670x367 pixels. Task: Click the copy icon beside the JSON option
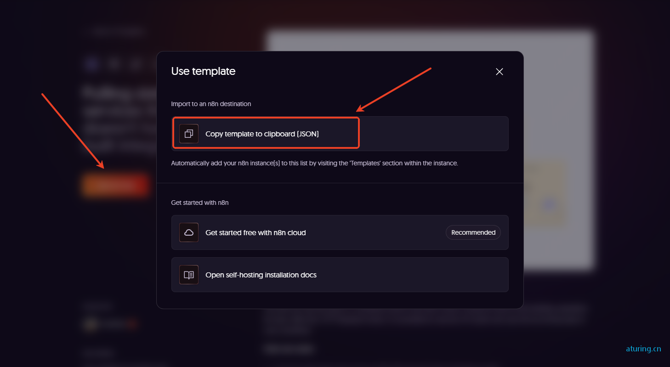coord(189,134)
